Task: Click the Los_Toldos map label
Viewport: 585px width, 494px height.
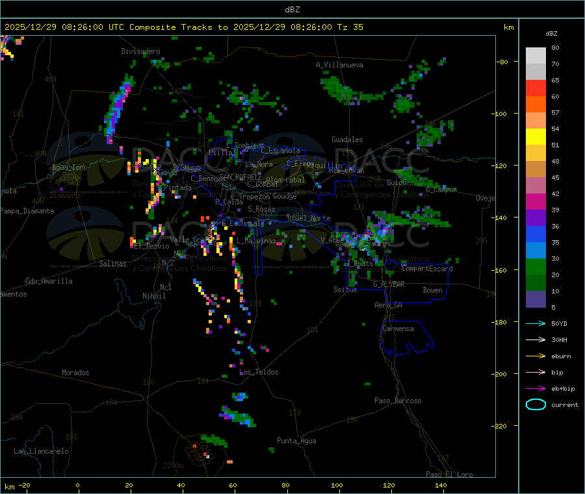Action: pos(259,372)
